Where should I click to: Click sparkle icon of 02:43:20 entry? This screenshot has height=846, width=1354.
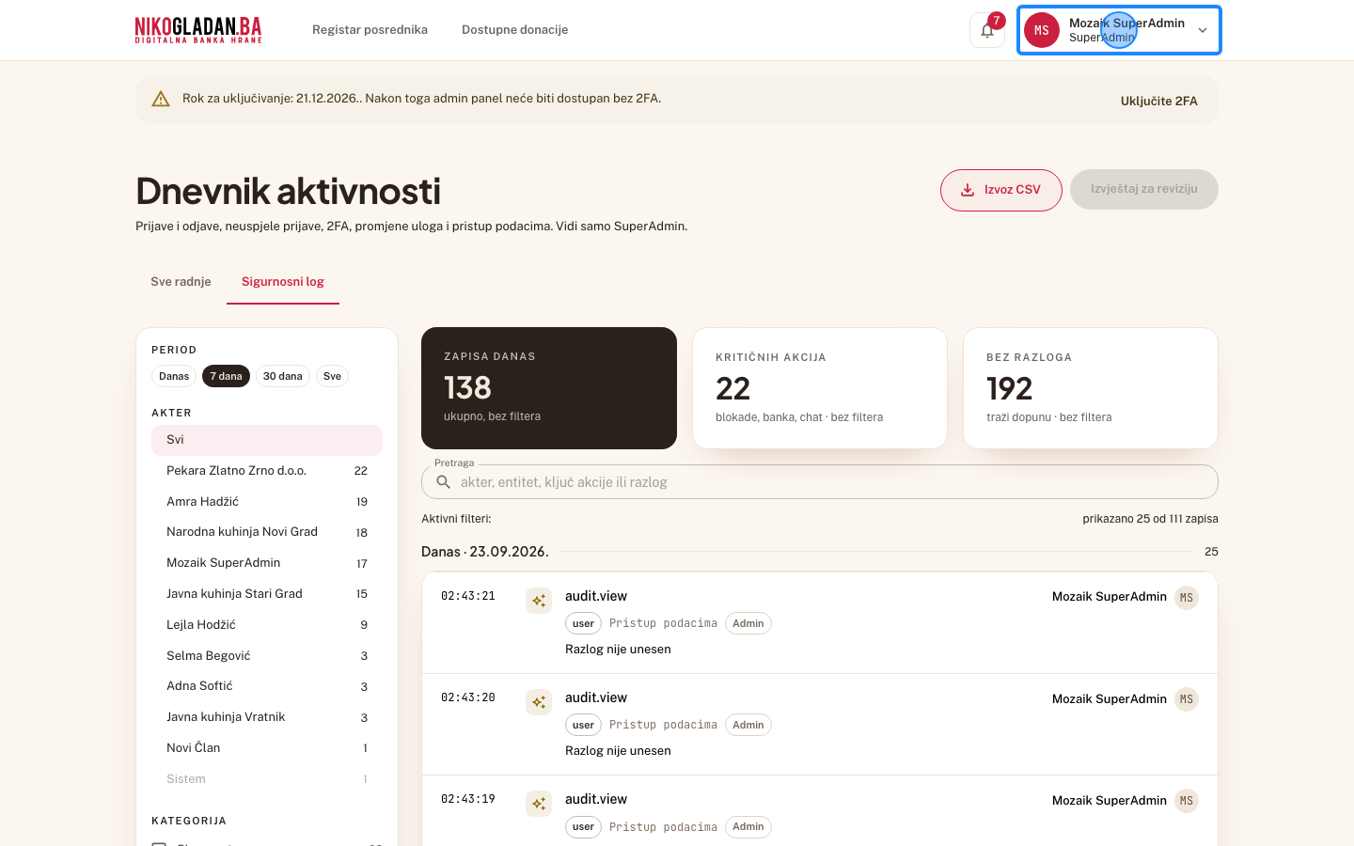tap(539, 702)
